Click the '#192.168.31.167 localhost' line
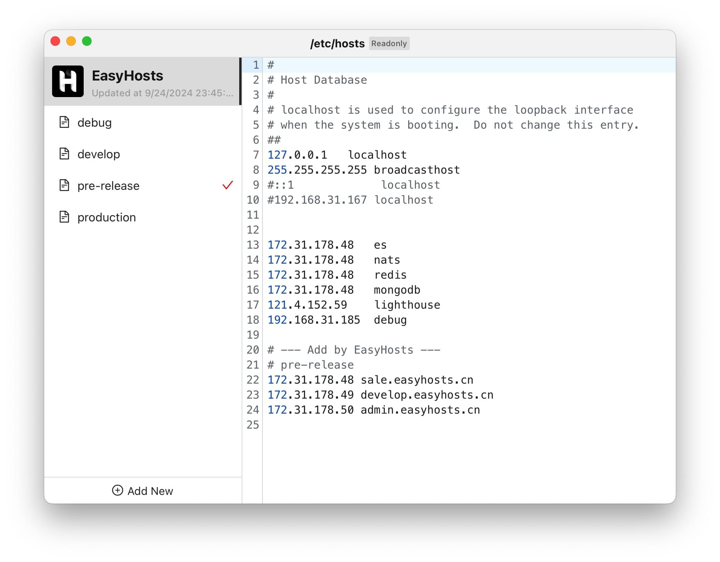 coord(351,200)
